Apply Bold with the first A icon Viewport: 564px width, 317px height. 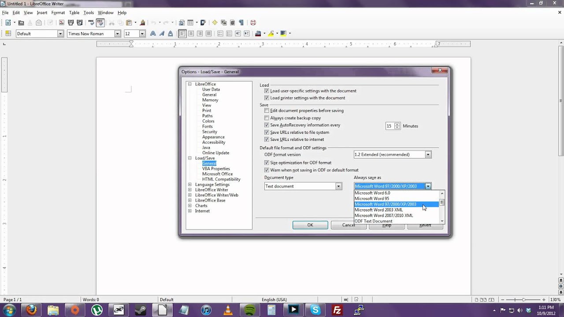153,33
